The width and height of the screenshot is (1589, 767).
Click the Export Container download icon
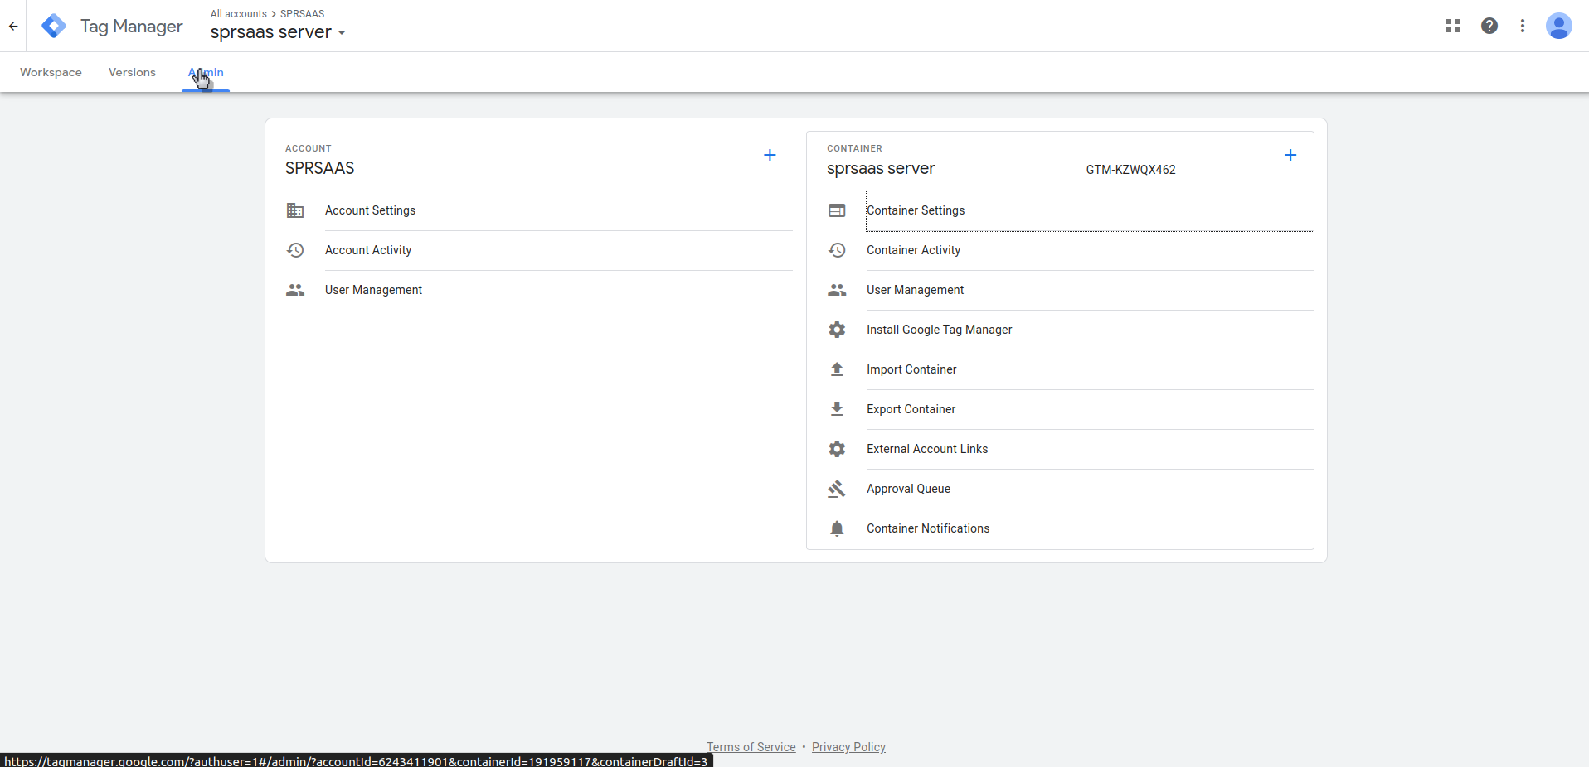837,409
